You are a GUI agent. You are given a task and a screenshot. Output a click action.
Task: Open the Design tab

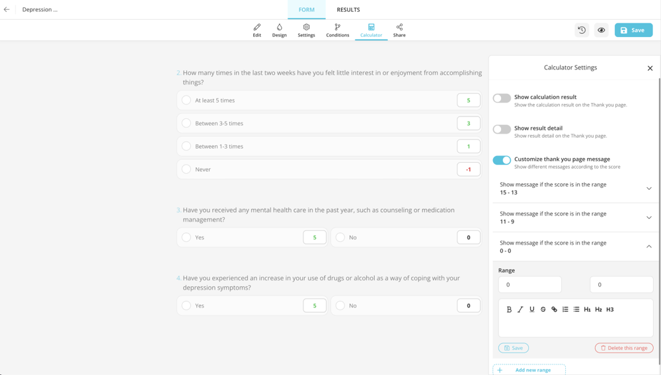pyautogui.click(x=279, y=30)
